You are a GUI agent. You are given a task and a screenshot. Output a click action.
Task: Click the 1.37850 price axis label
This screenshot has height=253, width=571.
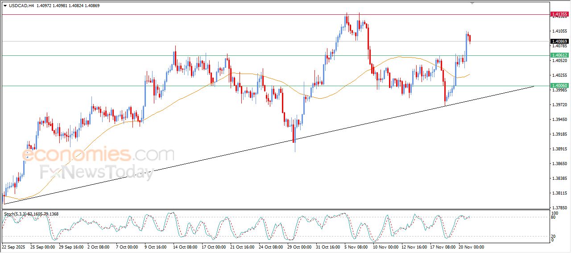coord(559,207)
